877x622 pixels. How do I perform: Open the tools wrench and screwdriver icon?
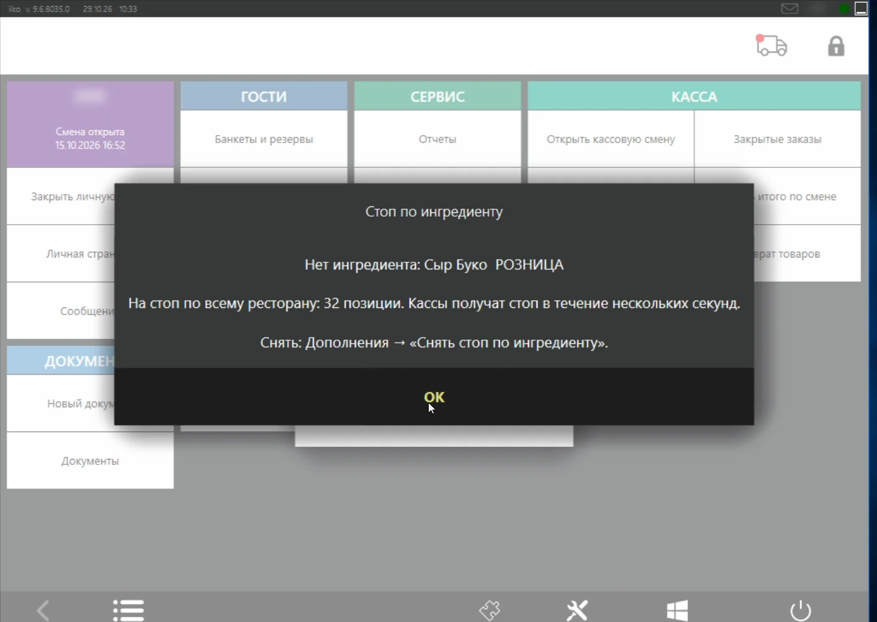(x=577, y=609)
